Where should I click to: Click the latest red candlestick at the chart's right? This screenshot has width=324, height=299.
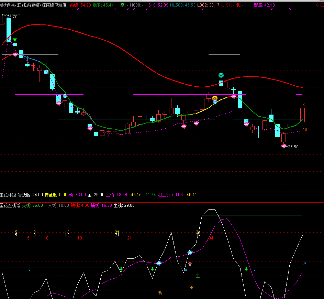302,115
